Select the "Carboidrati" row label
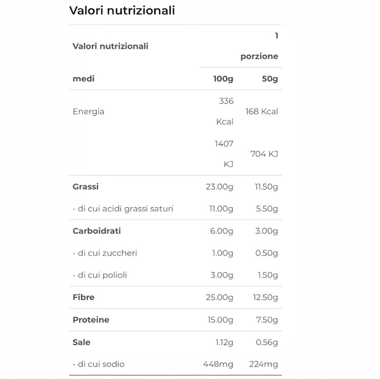This screenshot has height=379, width=380. [96, 231]
